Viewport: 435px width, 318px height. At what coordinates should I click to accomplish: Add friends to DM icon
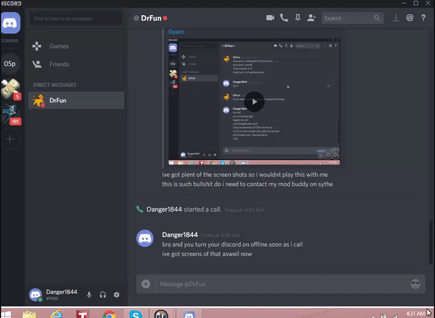312,18
